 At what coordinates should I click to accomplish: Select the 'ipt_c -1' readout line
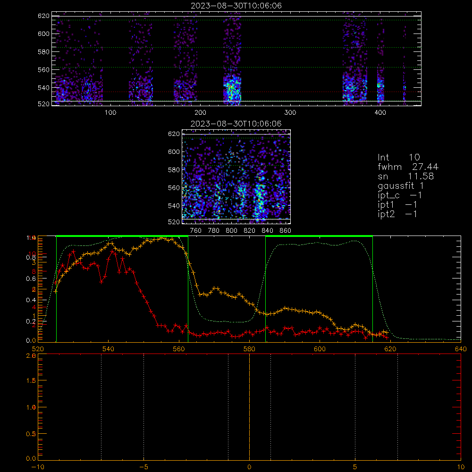[400, 195]
